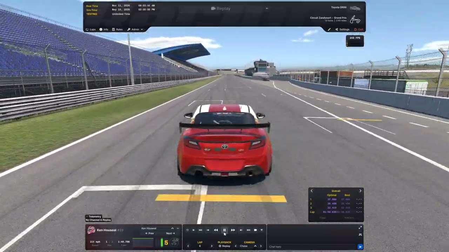Viewport: 449px width, 252px height.
Task: Click the Toyota GR86 car thumbnail
Action: click(355, 8)
